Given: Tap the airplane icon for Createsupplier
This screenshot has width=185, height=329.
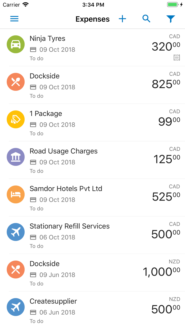Looking at the screenshot, I should point(16,307).
